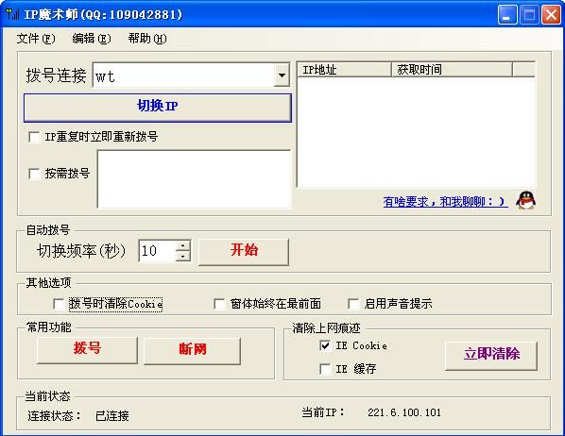Click the maximize window button
The height and width of the screenshot is (436, 565).
(x=529, y=15)
